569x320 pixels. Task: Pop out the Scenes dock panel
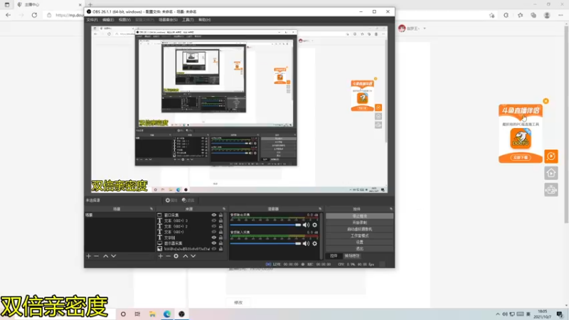(x=151, y=209)
